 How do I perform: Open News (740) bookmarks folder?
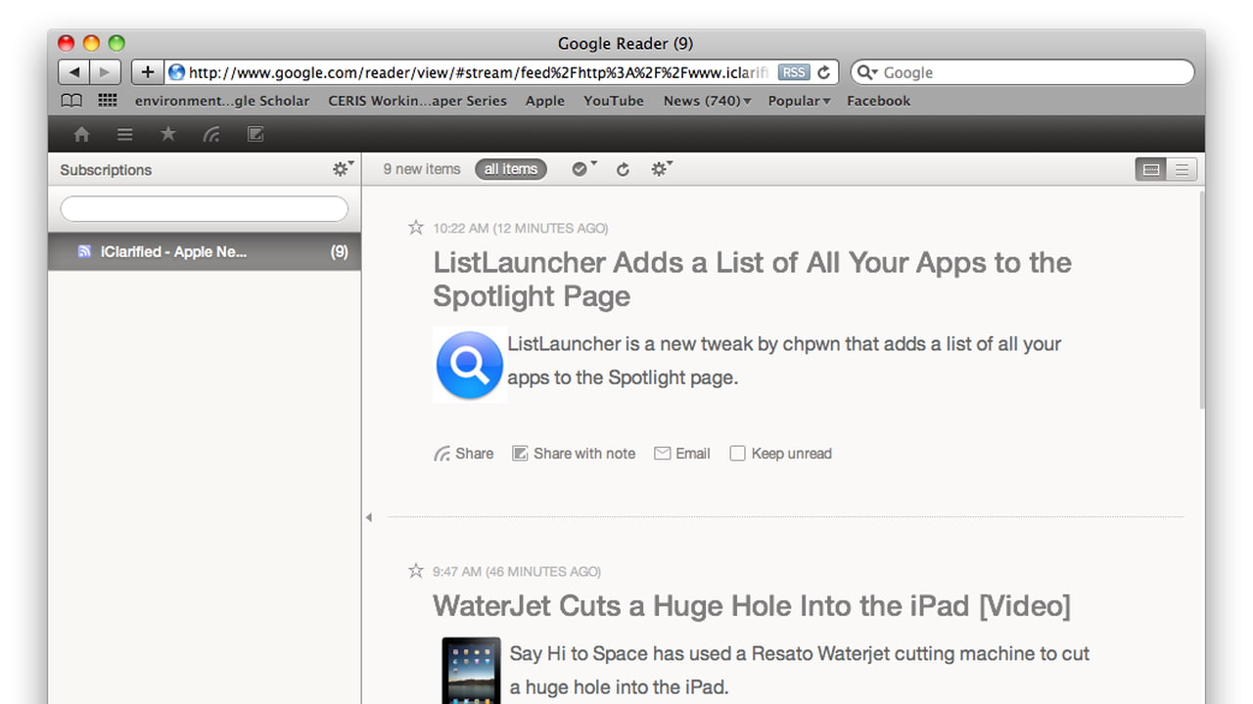click(x=707, y=101)
